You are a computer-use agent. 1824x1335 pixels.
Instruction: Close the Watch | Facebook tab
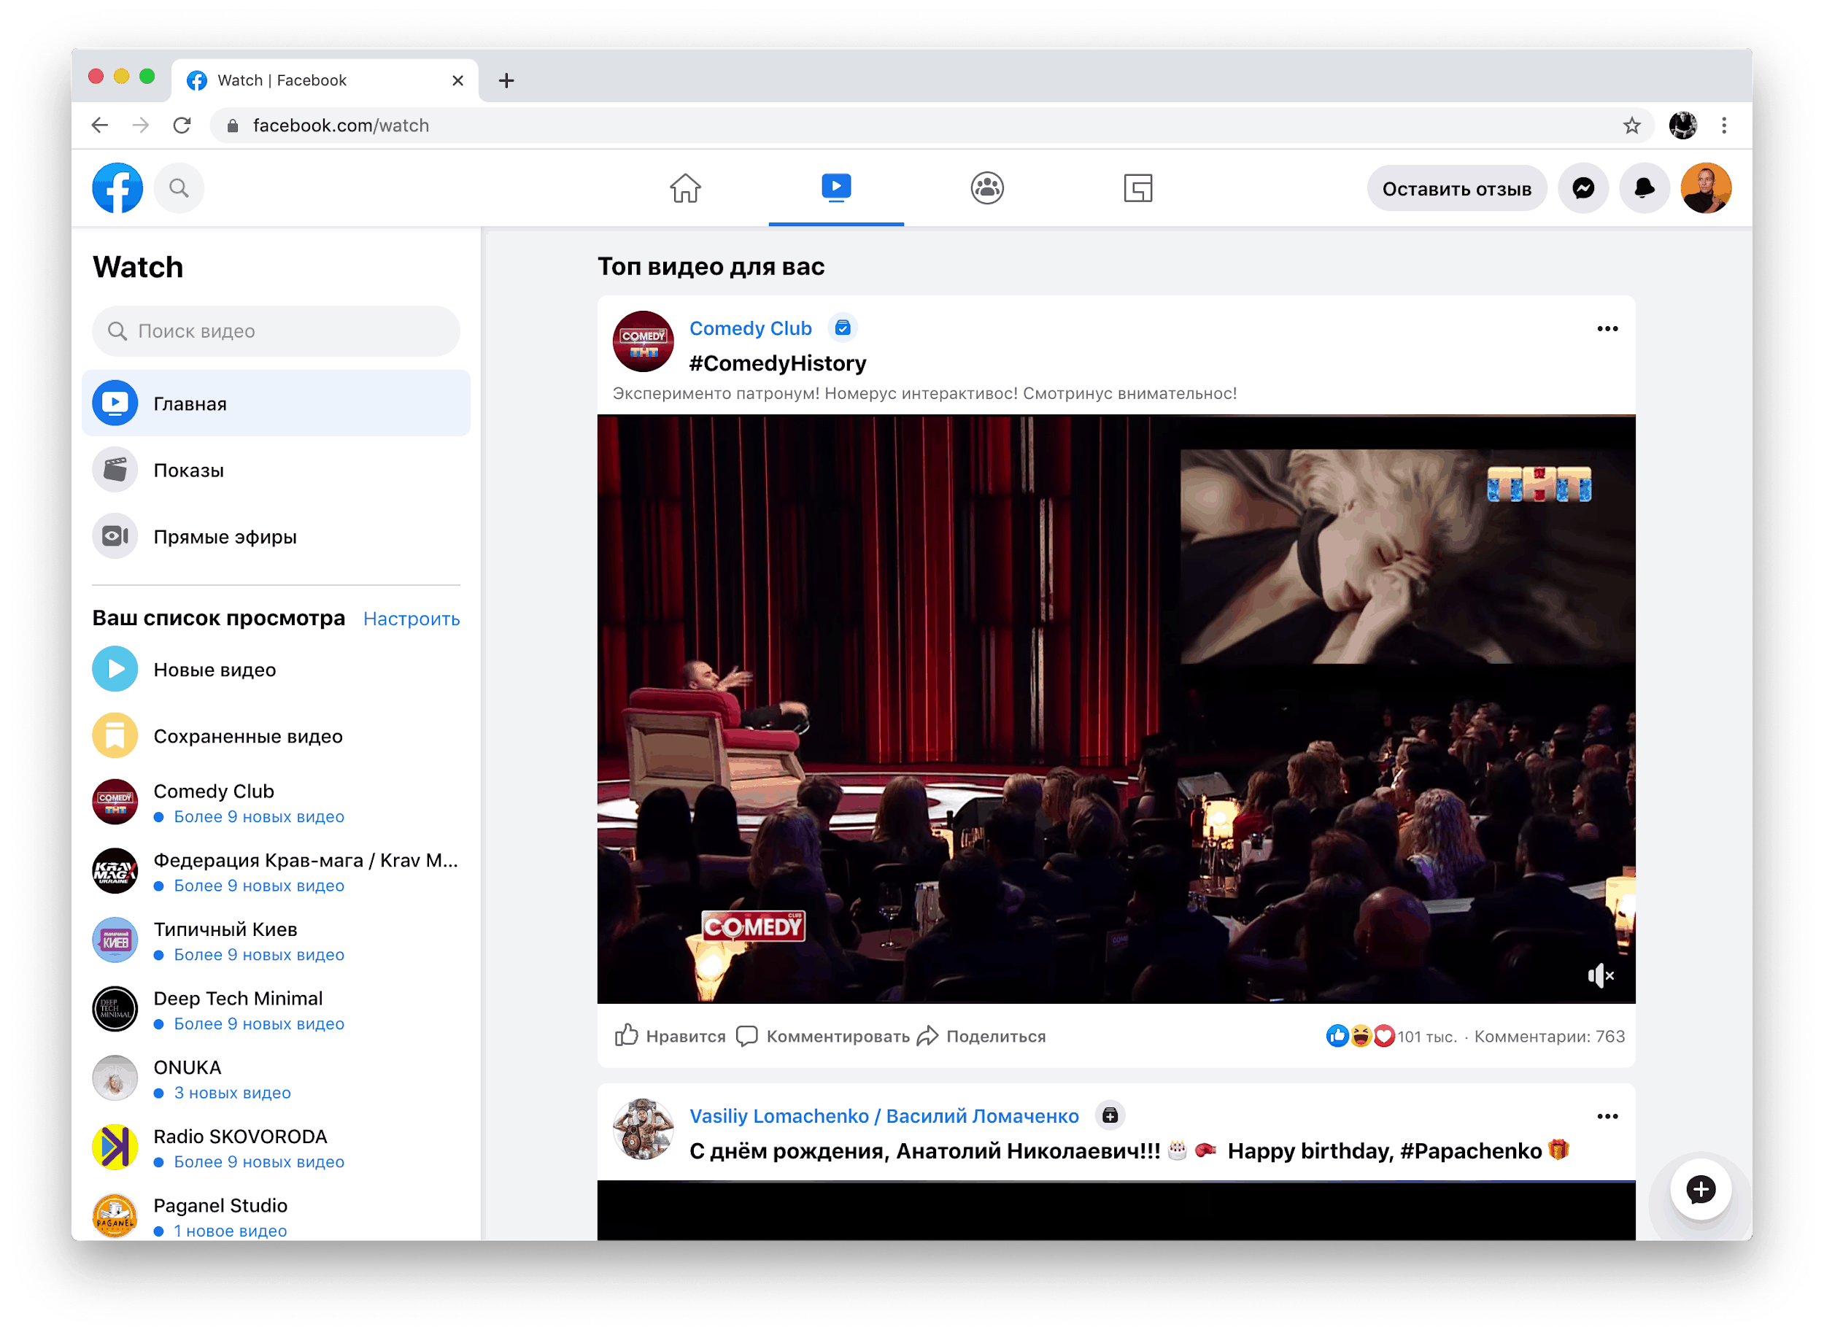pos(458,81)
